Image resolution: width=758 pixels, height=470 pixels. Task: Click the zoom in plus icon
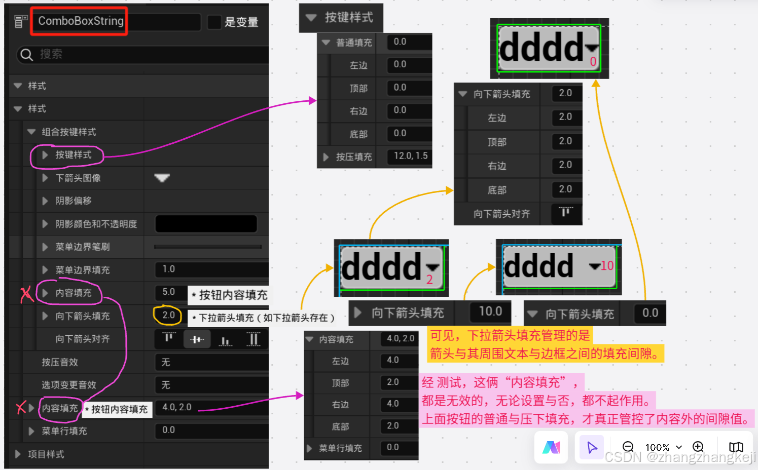click(x=698, y=447)
